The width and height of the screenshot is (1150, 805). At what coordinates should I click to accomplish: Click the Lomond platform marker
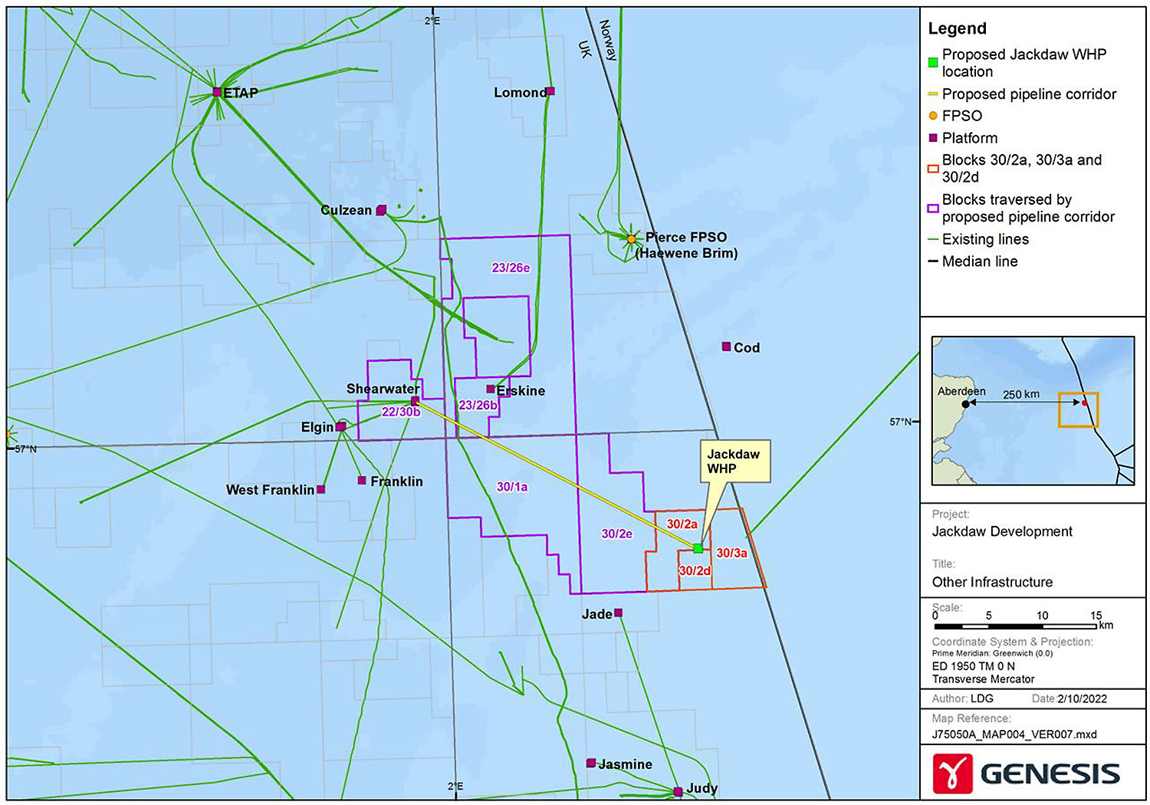point(550,91)
